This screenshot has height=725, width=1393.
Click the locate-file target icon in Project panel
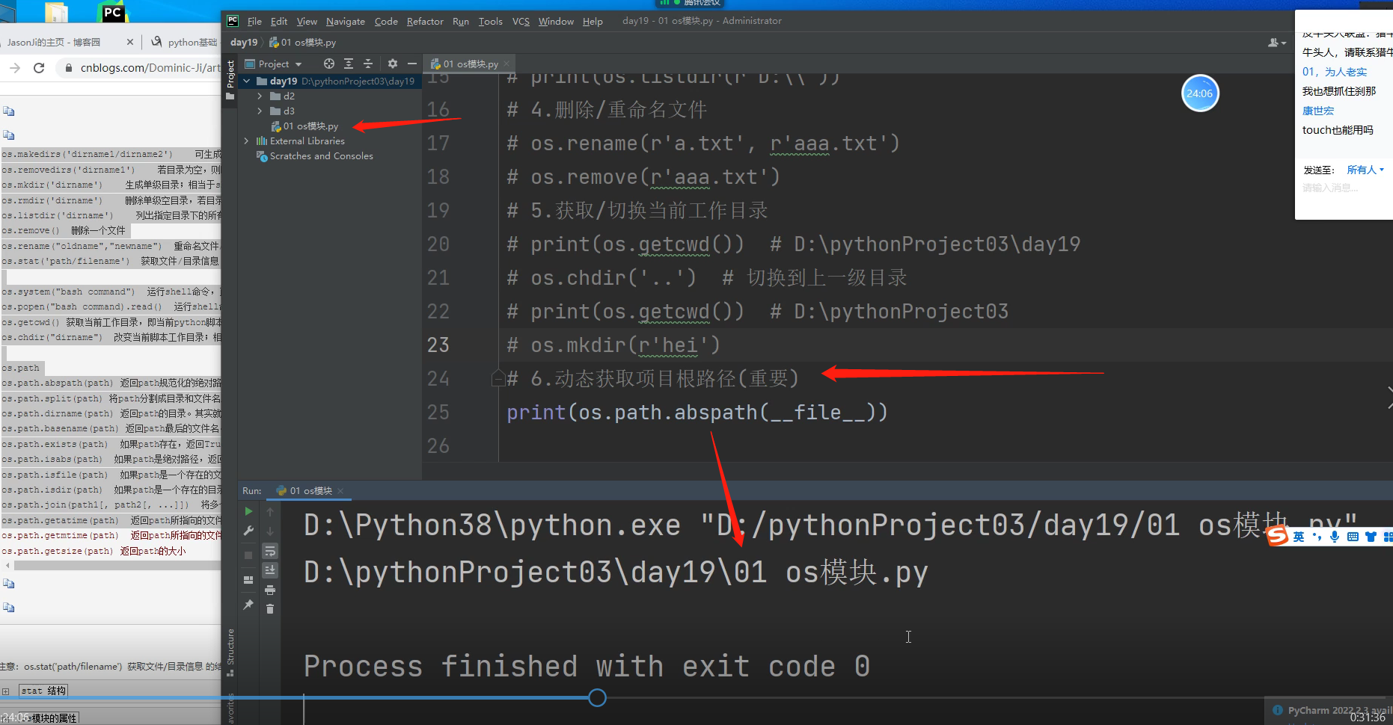coord(329,64)
